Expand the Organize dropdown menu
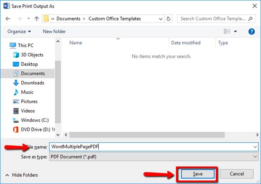 pos(19,31)
